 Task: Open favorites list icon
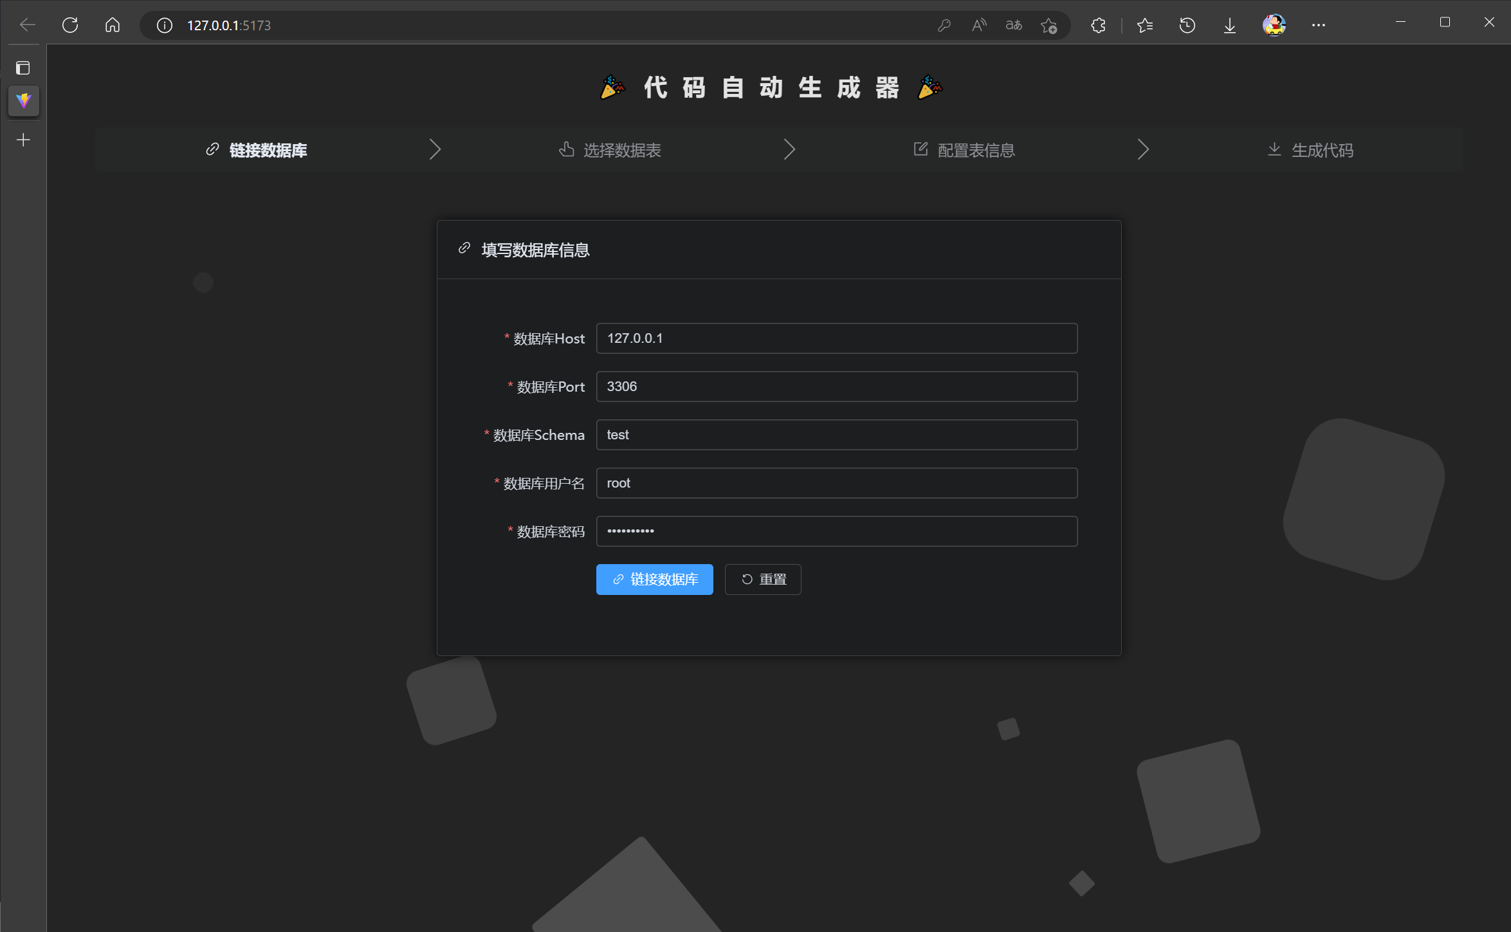tap(1145, 25)
